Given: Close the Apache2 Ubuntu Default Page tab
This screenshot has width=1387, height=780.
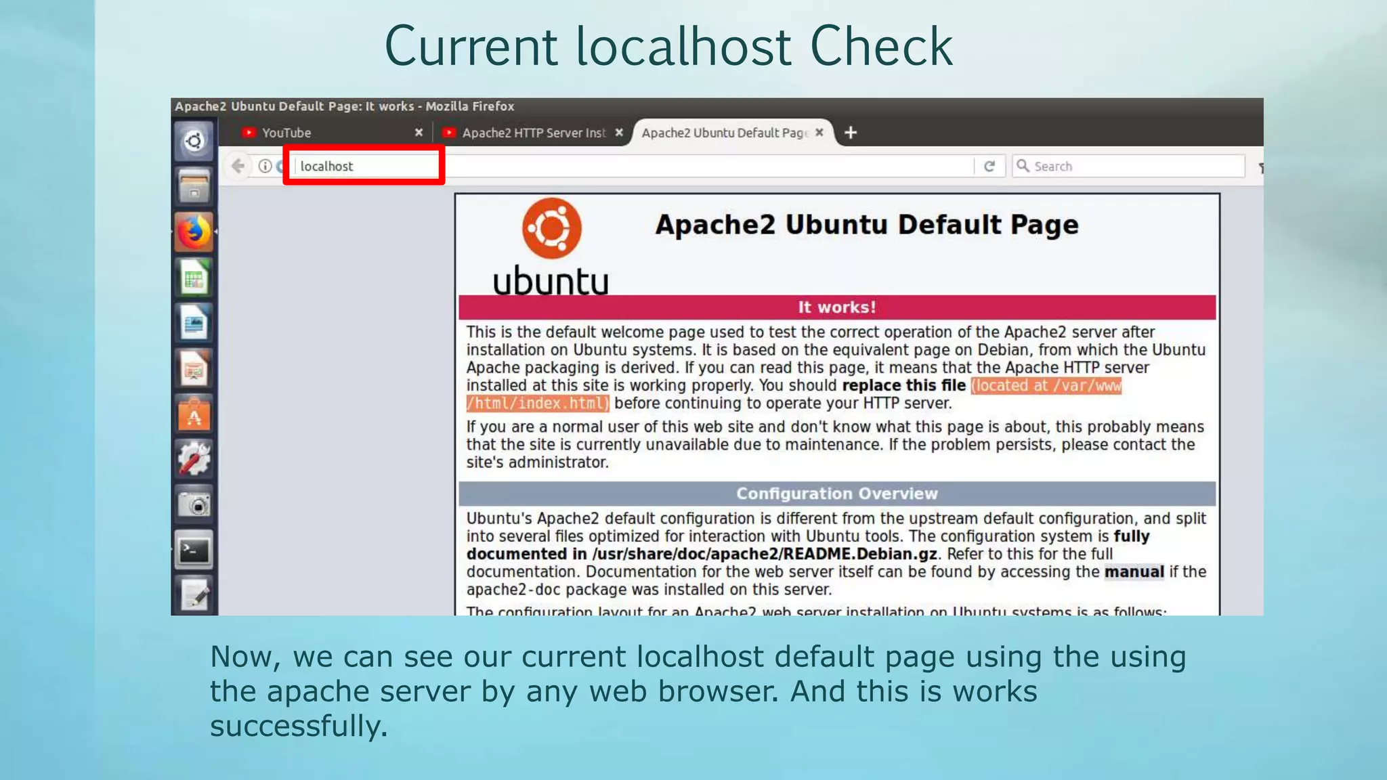Looking at the screenshot, I should 819,133.
